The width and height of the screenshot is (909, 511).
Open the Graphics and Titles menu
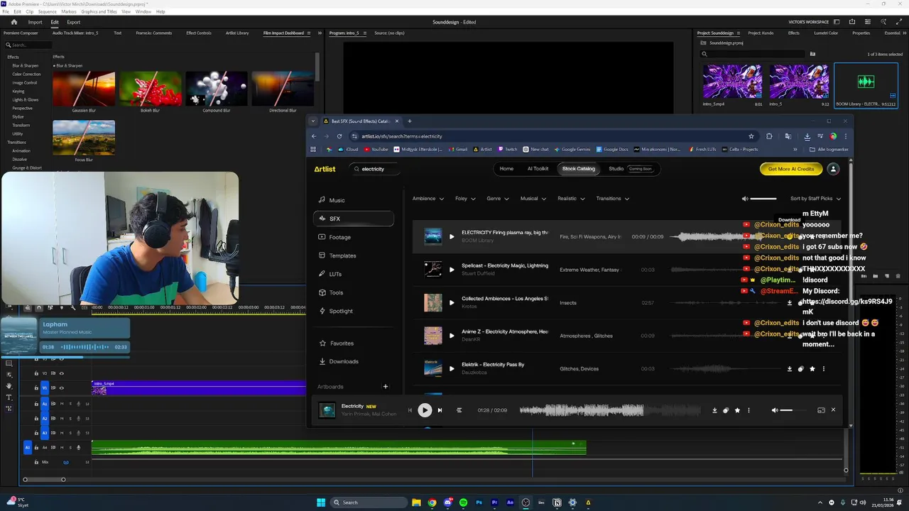(x=99, y=12)
